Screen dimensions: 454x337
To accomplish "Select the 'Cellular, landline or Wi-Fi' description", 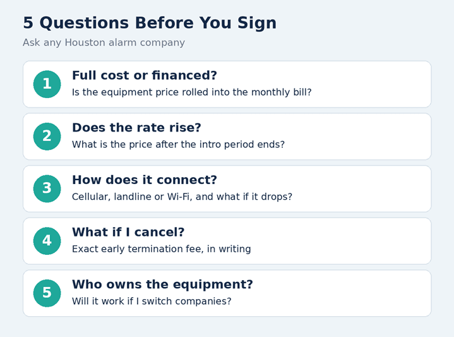I will pos(182,197).
